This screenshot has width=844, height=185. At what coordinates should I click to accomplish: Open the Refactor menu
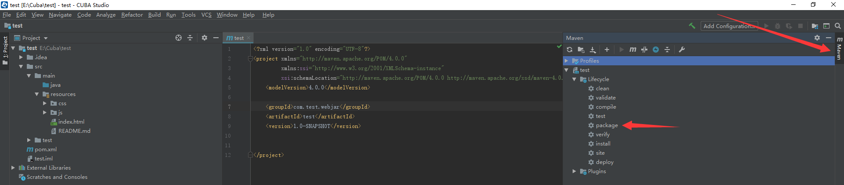(132, 15)
